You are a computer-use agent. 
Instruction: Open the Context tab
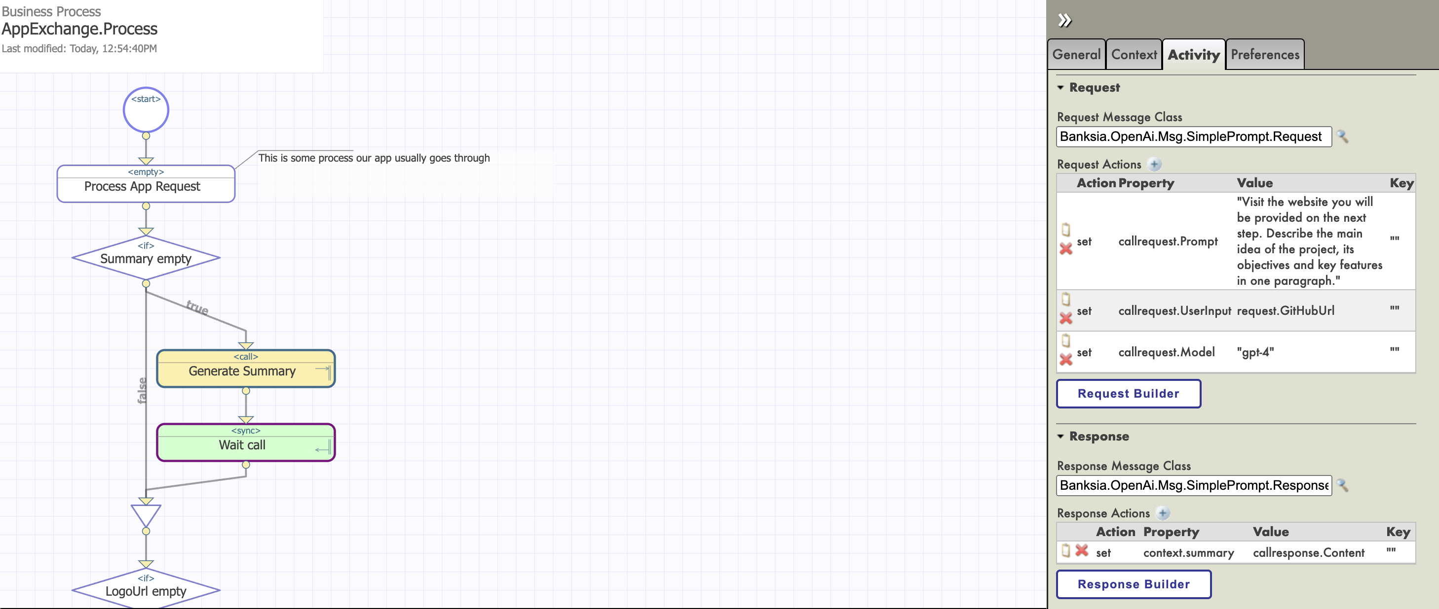(1134, 55)
